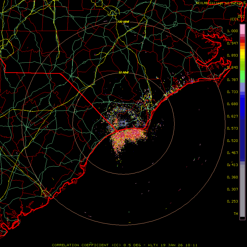Click the light pink top color bar segment
This screenshot has height=247, width=247.
(242, 29)
